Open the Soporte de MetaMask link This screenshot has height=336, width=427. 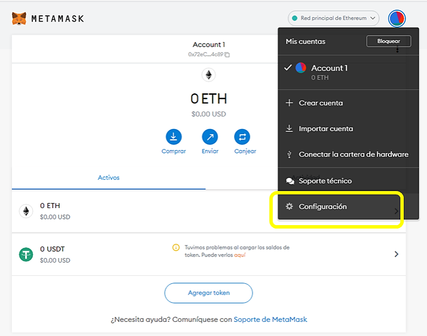(x=270, y=320)
